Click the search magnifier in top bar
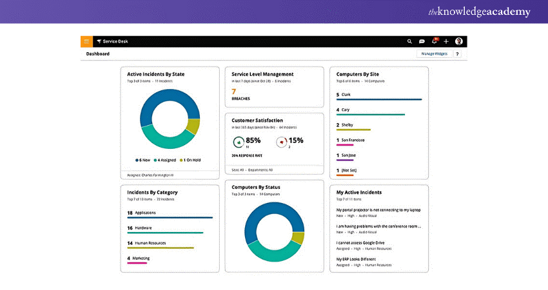The width and height of the screenshot is (548, 290). coord(409,41)
